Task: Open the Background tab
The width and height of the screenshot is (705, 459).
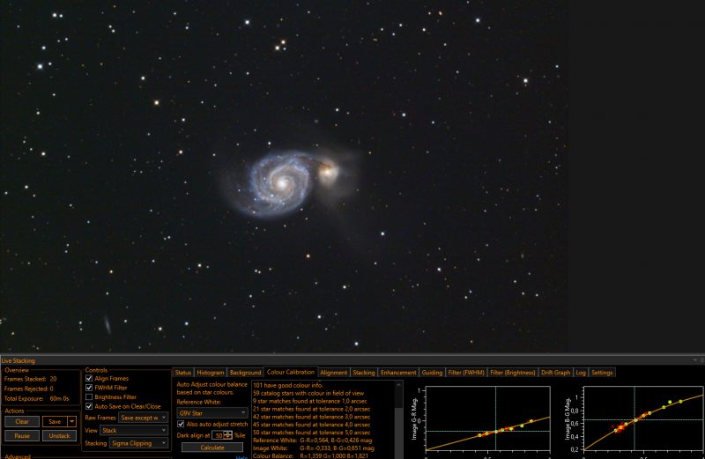Action: point(246,373)
